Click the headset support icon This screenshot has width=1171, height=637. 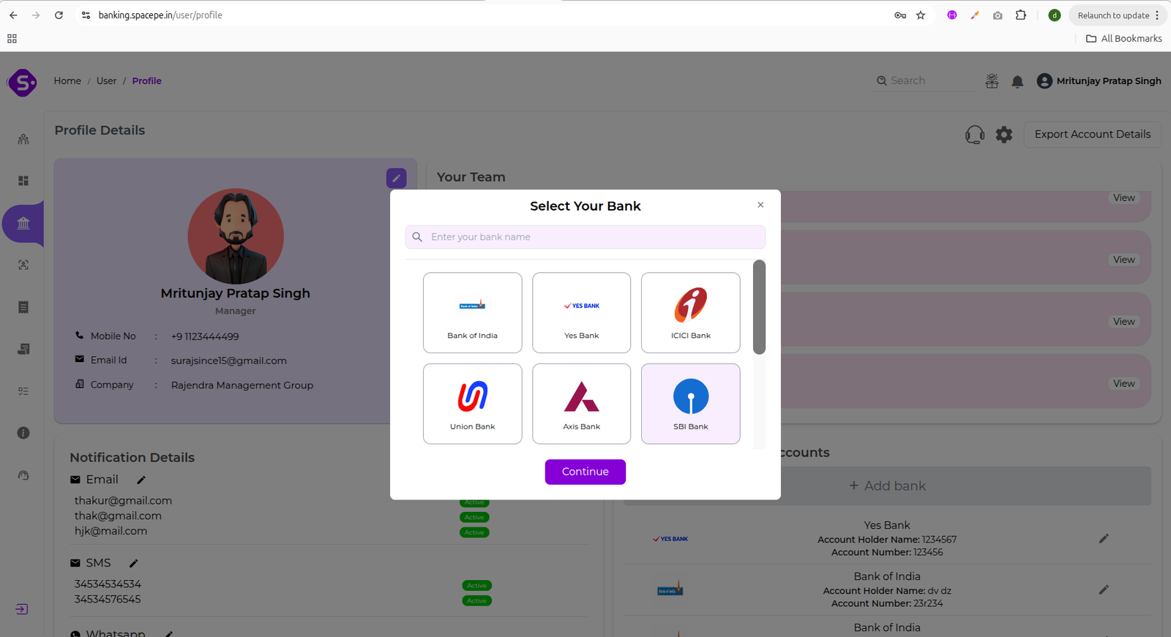974,135
